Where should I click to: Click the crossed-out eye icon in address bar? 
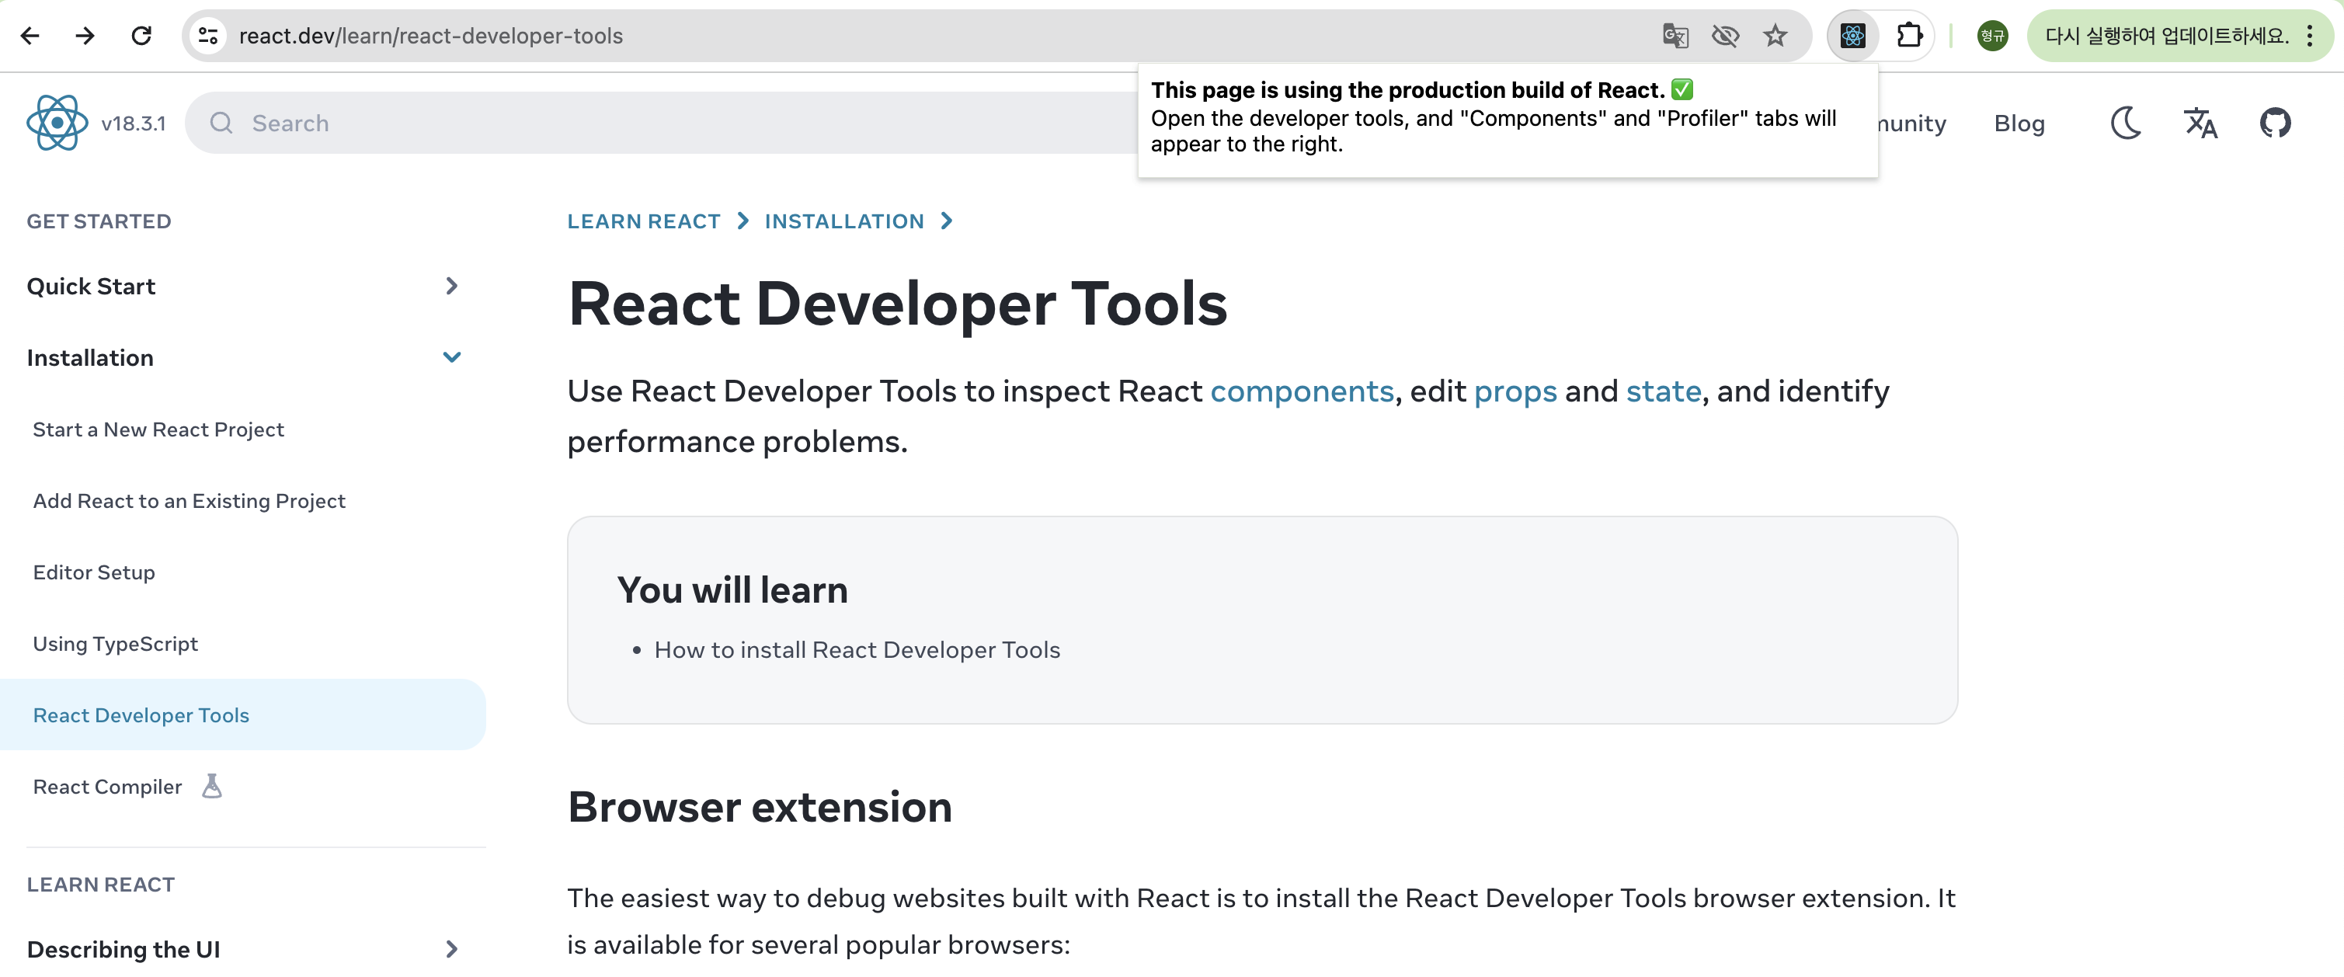point(1724,36)
